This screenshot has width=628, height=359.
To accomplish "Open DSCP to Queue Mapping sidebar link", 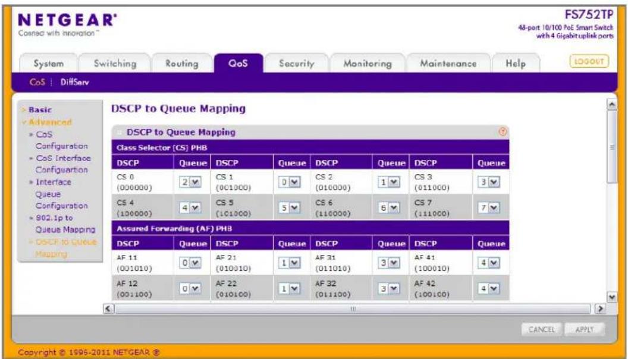I will coord(65,248).
